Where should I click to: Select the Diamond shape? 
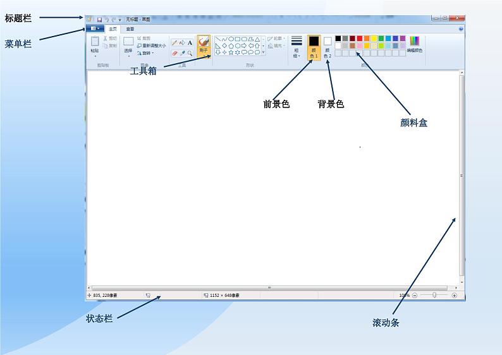point(224,45)
